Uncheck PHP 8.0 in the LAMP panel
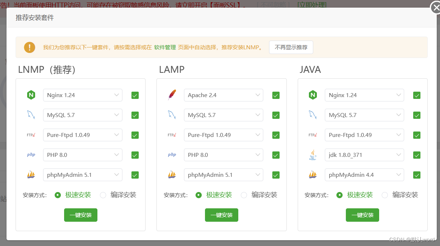This screenshot has height=246, width=440. pos(276,155)
